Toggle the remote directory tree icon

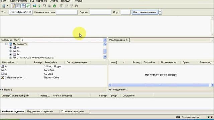click(23, 6)
